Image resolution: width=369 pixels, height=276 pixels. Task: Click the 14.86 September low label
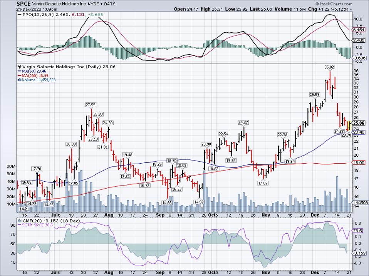click(x=167, y=202)
